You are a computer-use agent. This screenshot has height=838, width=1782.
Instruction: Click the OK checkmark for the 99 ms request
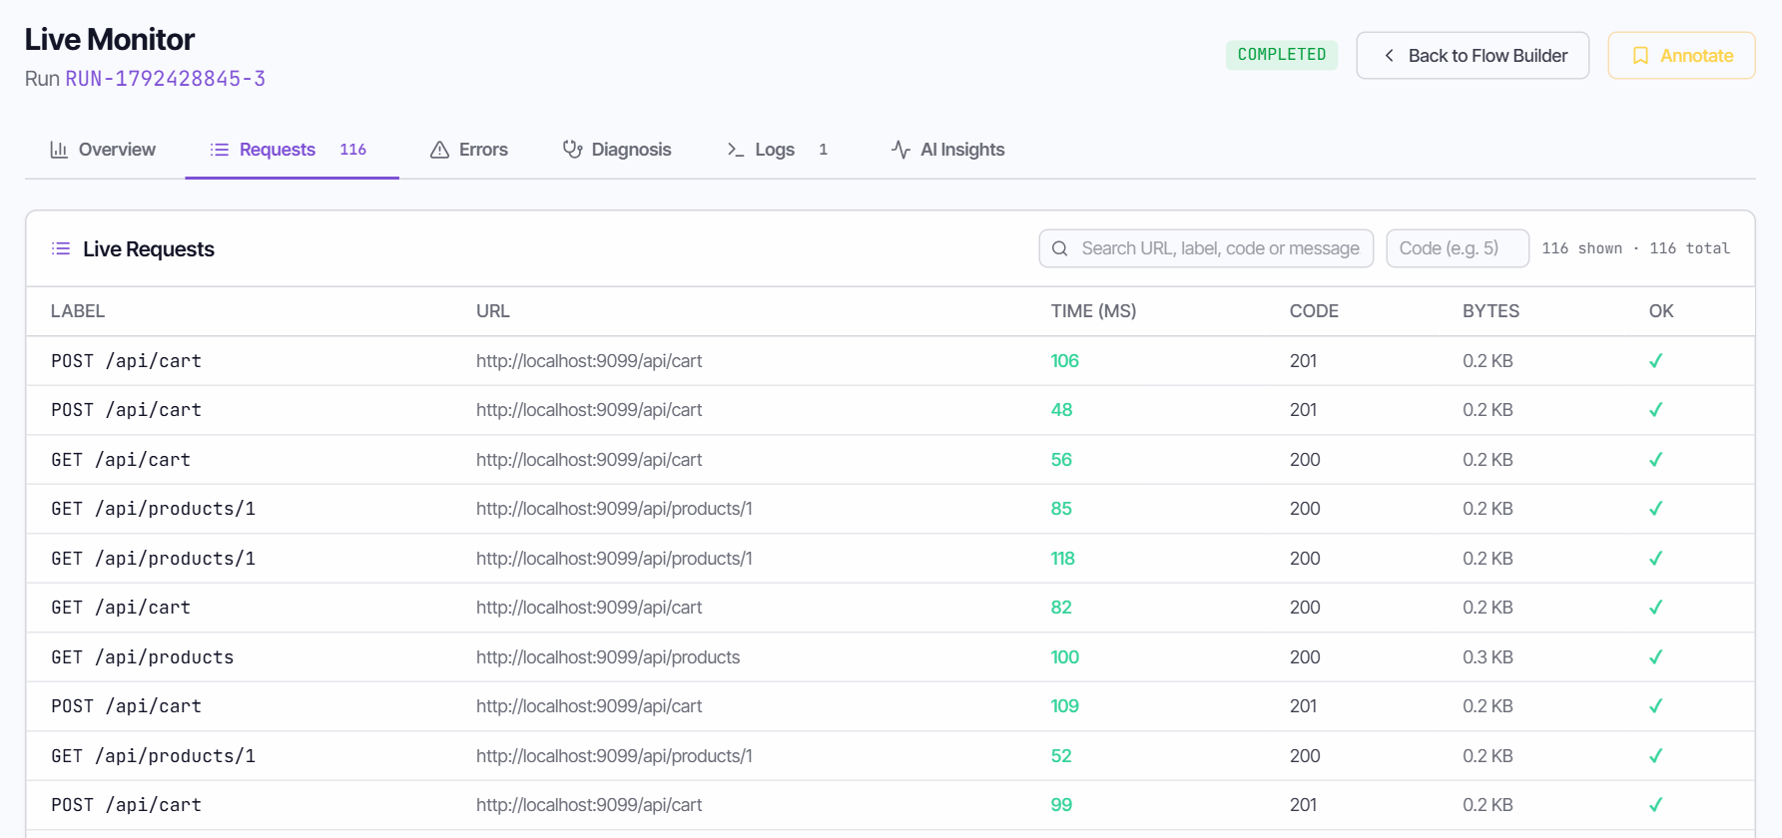(x=1655, y=805)
